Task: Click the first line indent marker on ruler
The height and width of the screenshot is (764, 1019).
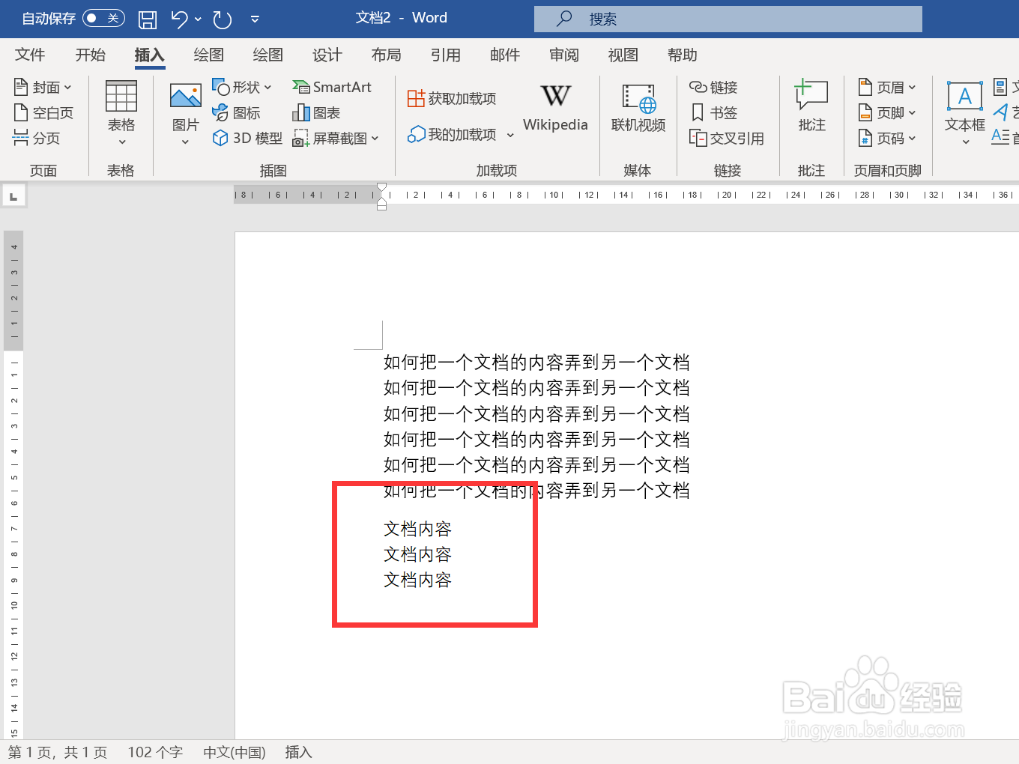Action: pyautogui.click(x=382, y=188)
